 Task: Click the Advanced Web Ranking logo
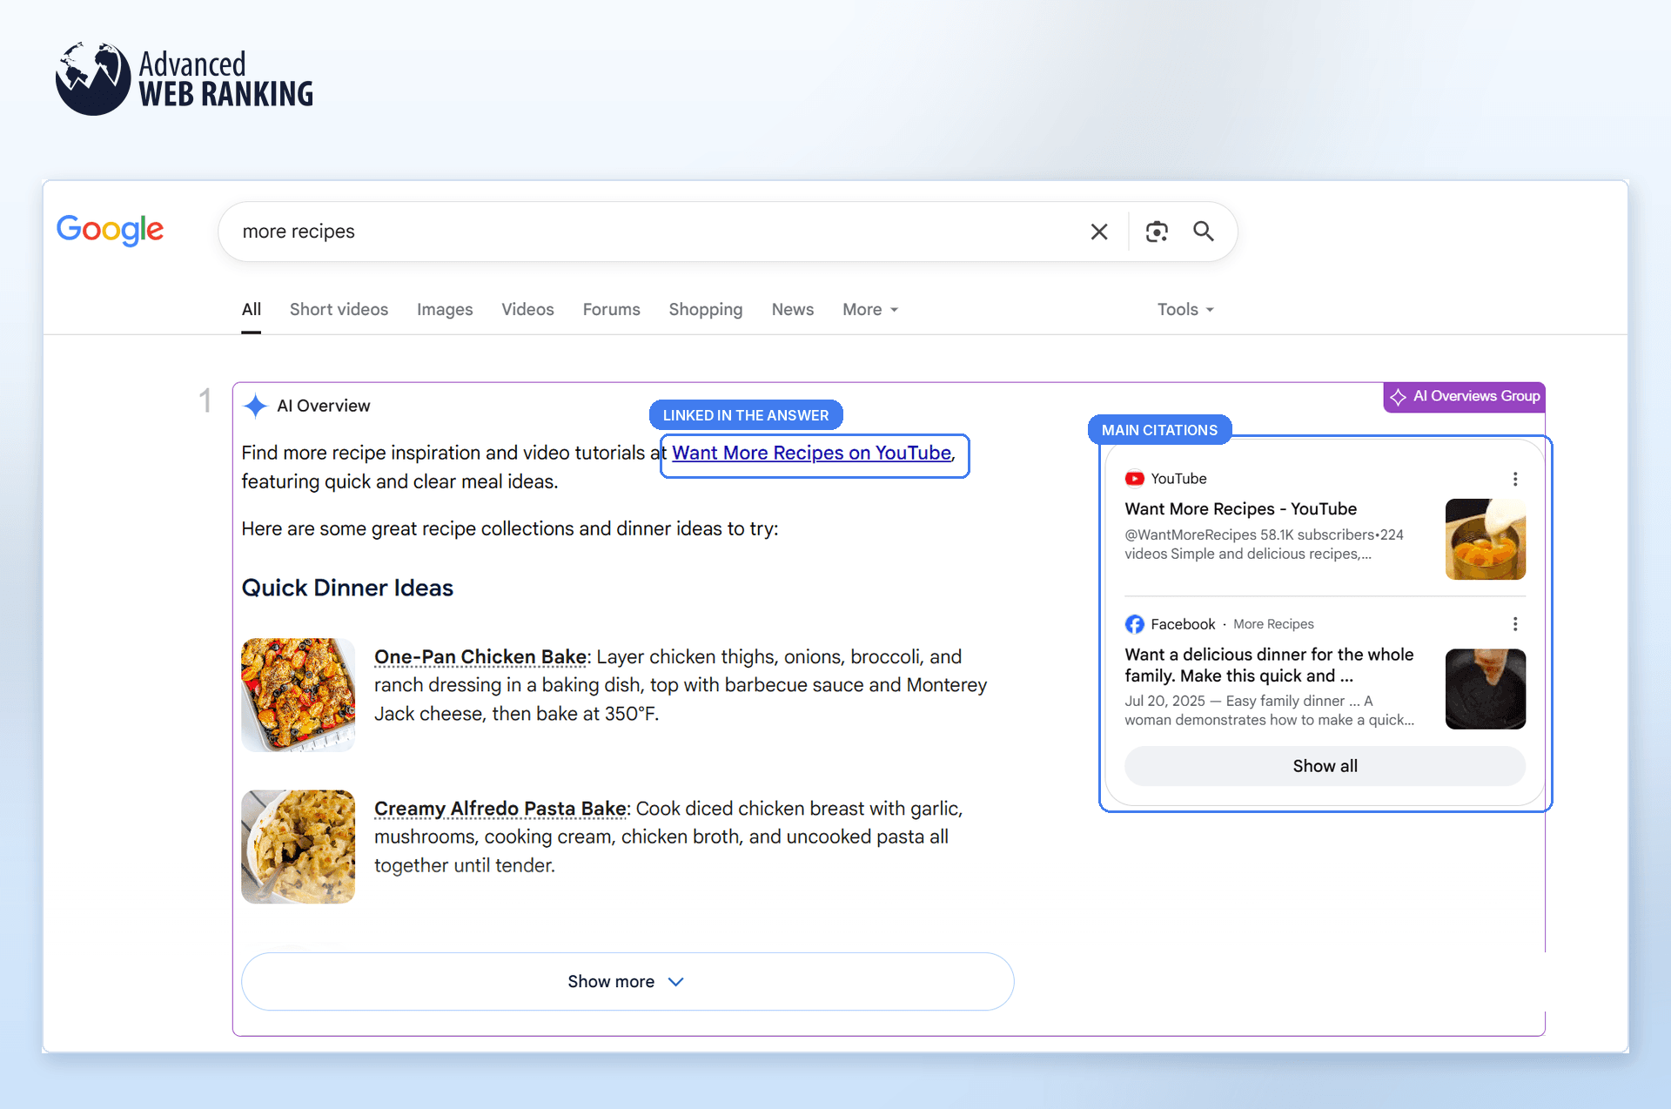[185, 78]
